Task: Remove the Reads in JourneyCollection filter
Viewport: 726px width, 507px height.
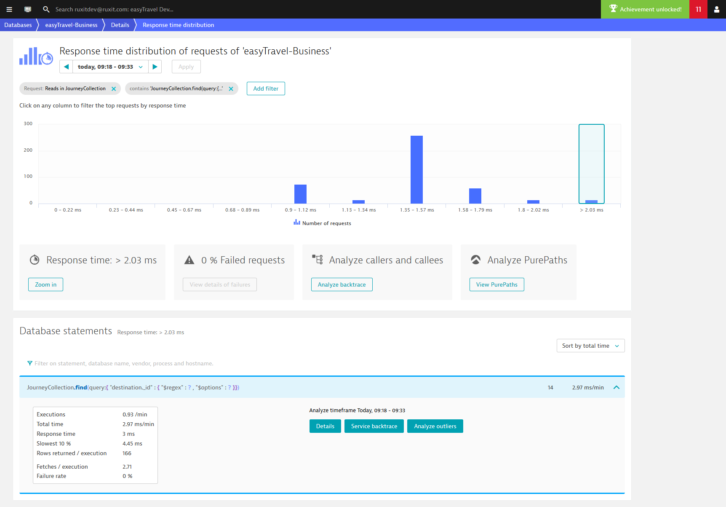Action: (x=114, y=89)
